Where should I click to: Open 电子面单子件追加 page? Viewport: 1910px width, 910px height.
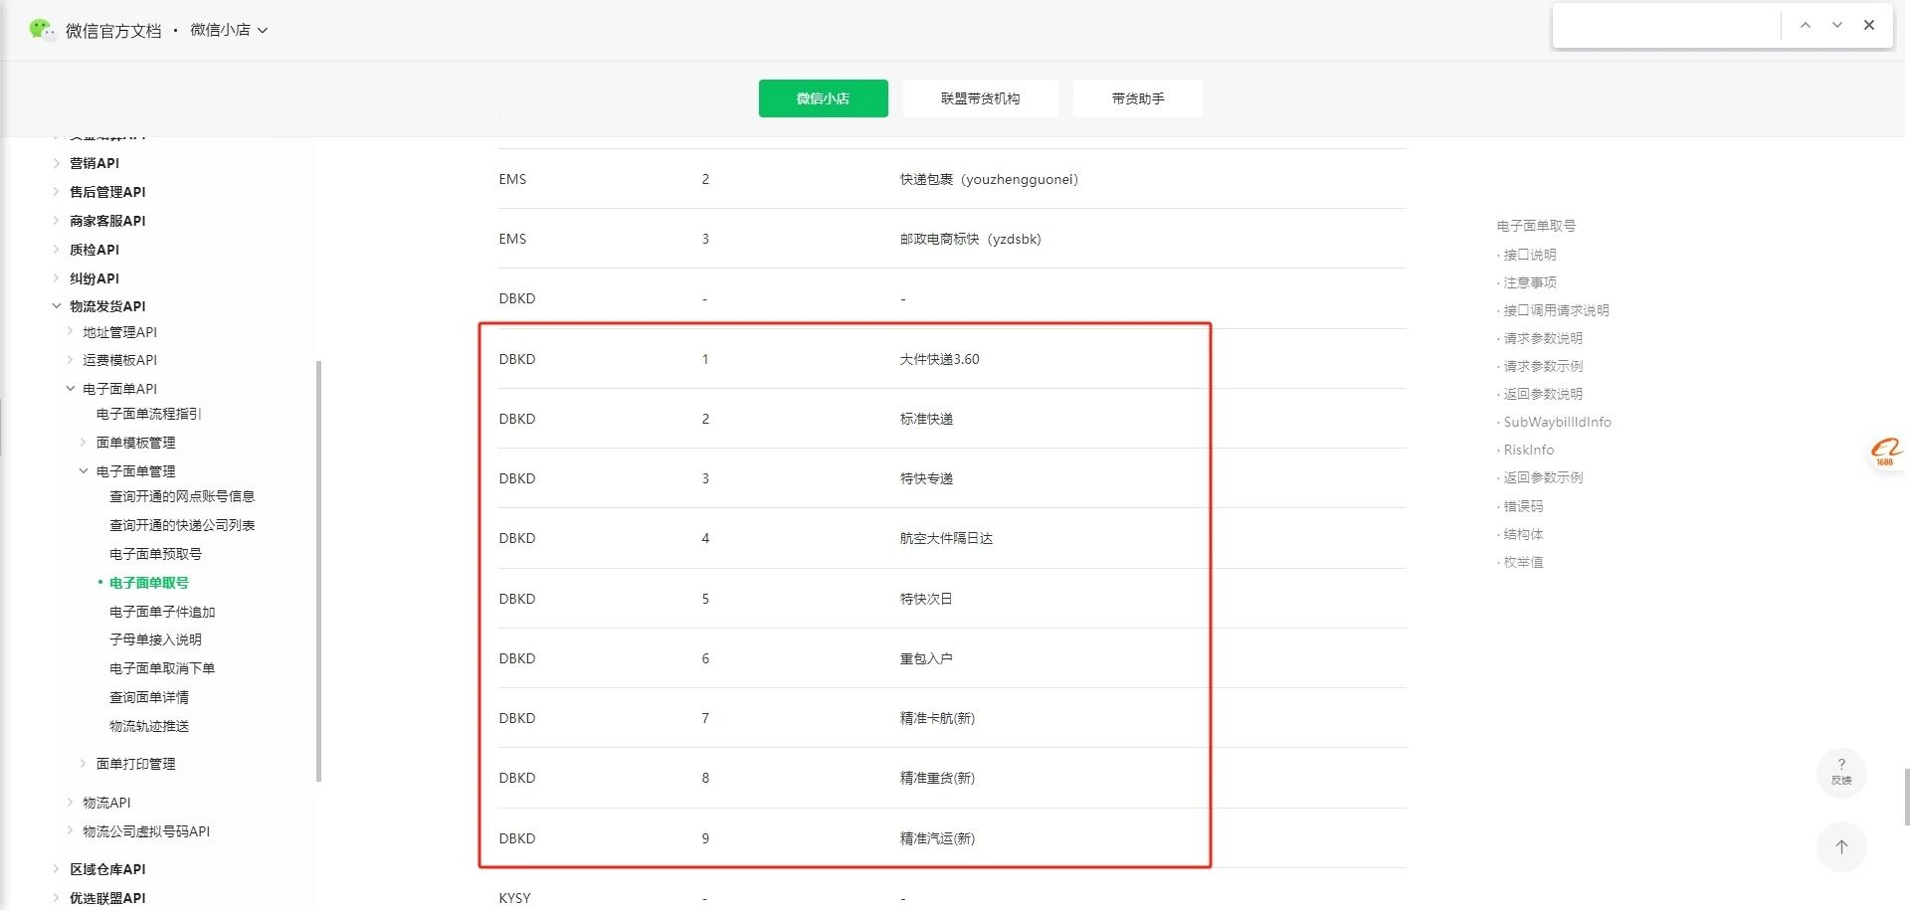(x=162, y=612)
